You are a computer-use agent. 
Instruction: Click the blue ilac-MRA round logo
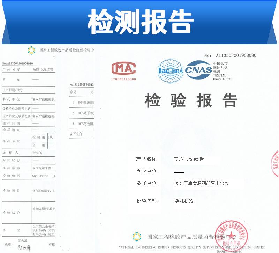point(171,71)
